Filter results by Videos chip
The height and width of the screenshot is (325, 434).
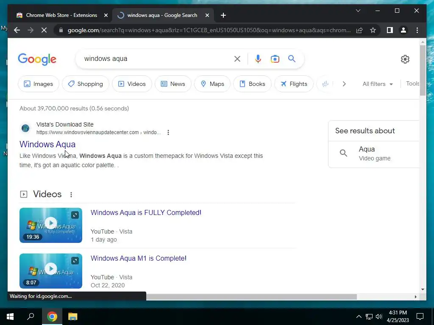(x=132, y=84)
